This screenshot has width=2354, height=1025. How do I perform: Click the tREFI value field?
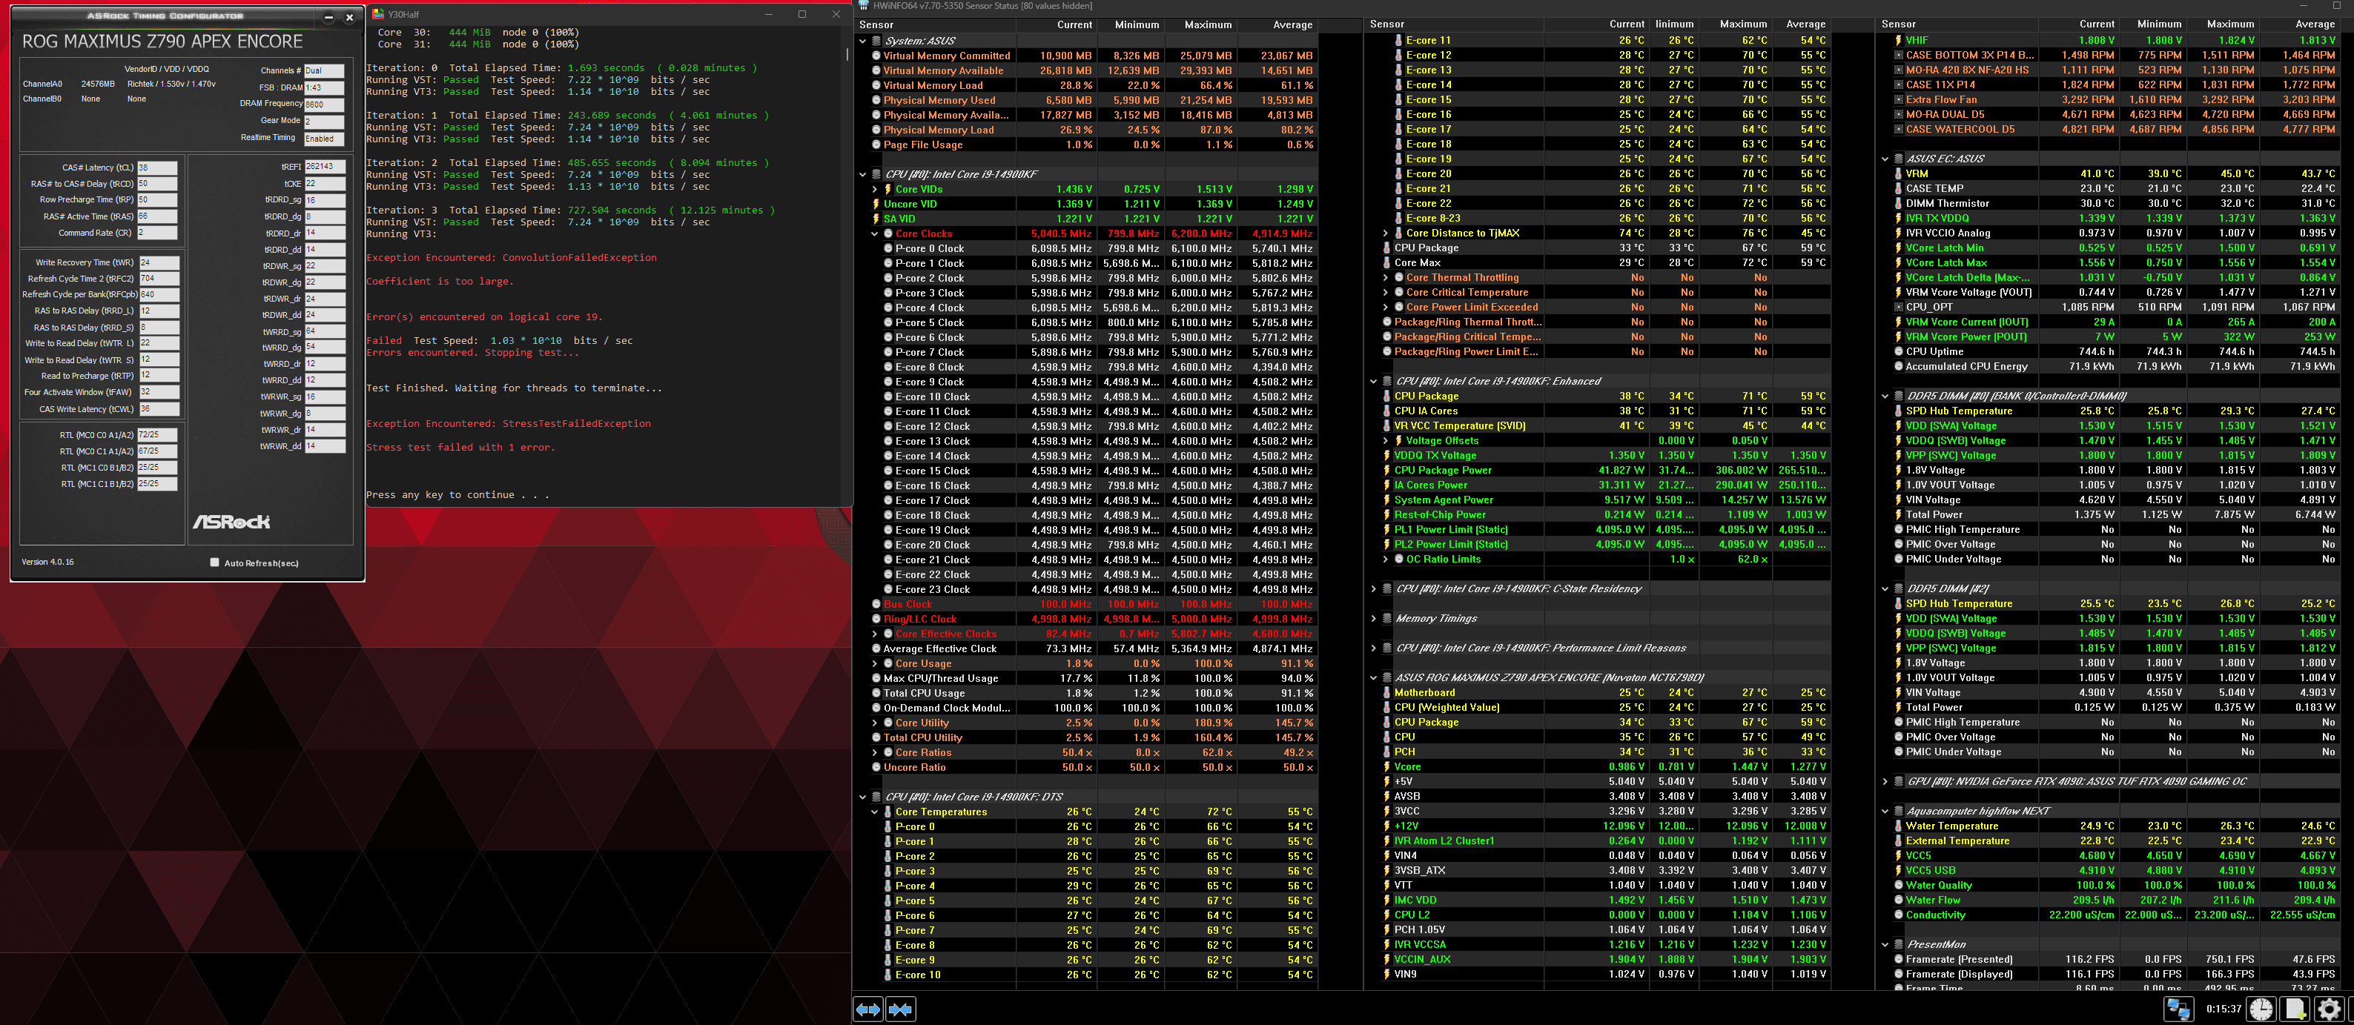click(325, 167)
